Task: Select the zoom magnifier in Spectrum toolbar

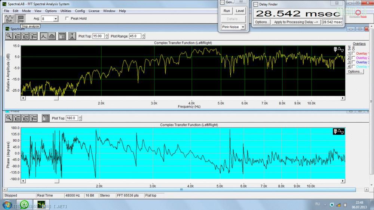Action: tap(9, 36)
